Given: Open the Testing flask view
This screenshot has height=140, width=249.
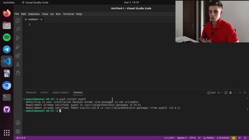Looking at the screenshot, I should tap(18, 64).
